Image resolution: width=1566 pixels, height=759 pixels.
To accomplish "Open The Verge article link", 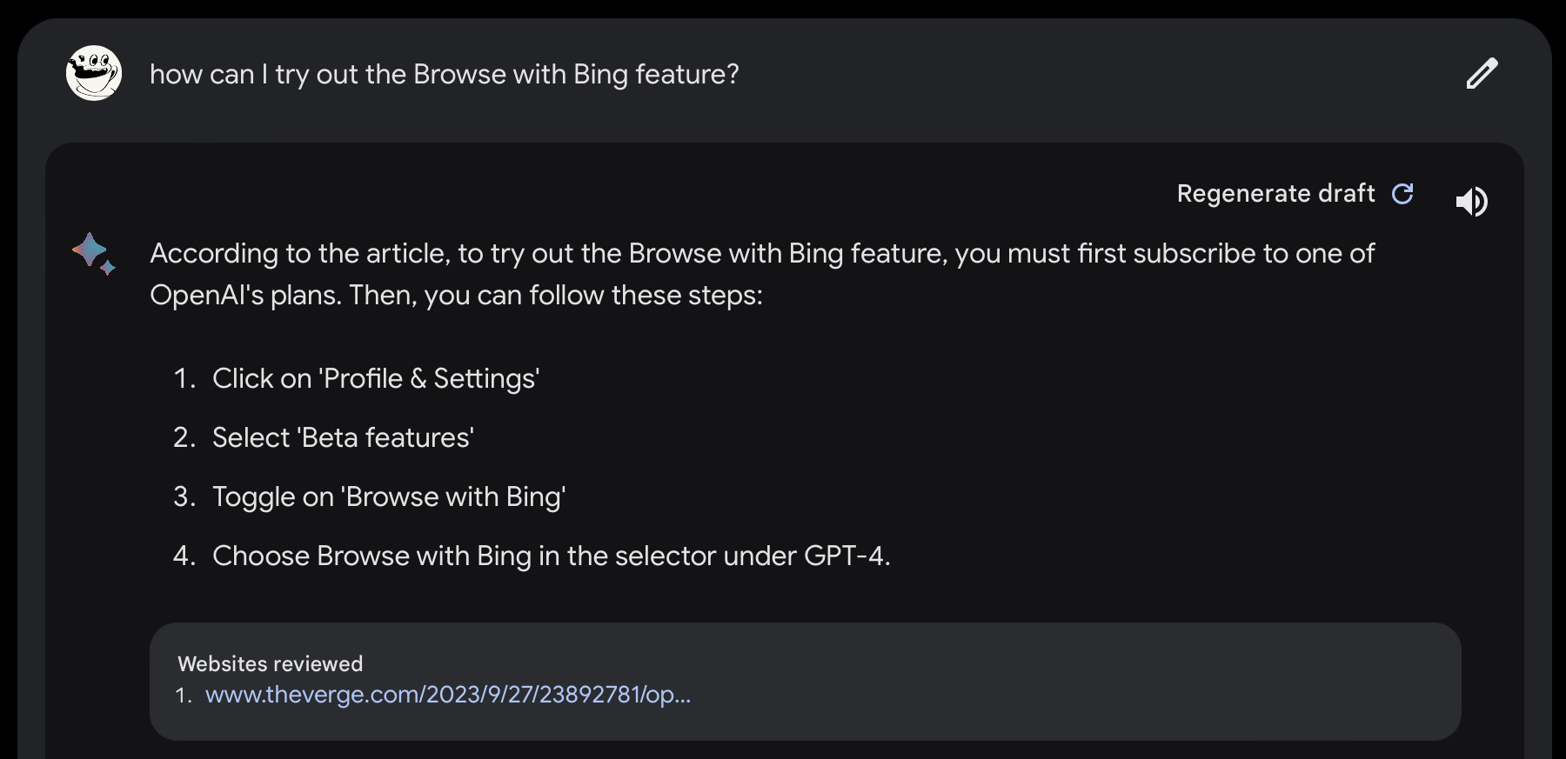I will click(447, 695).
